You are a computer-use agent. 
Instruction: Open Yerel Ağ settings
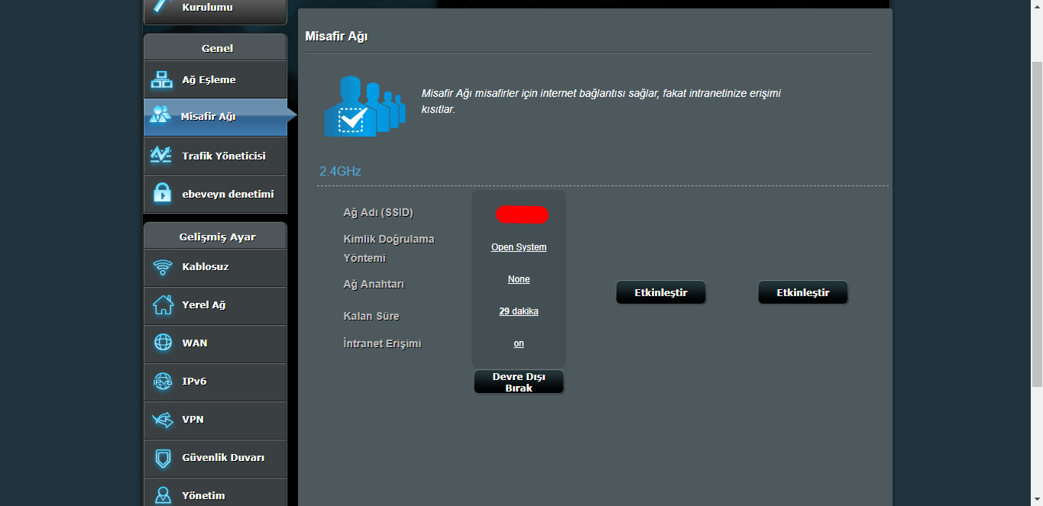click(215, 305)
